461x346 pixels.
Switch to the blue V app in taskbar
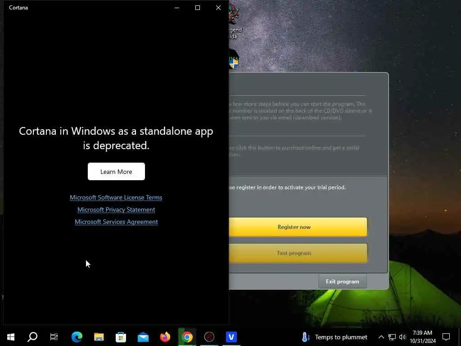231,337
